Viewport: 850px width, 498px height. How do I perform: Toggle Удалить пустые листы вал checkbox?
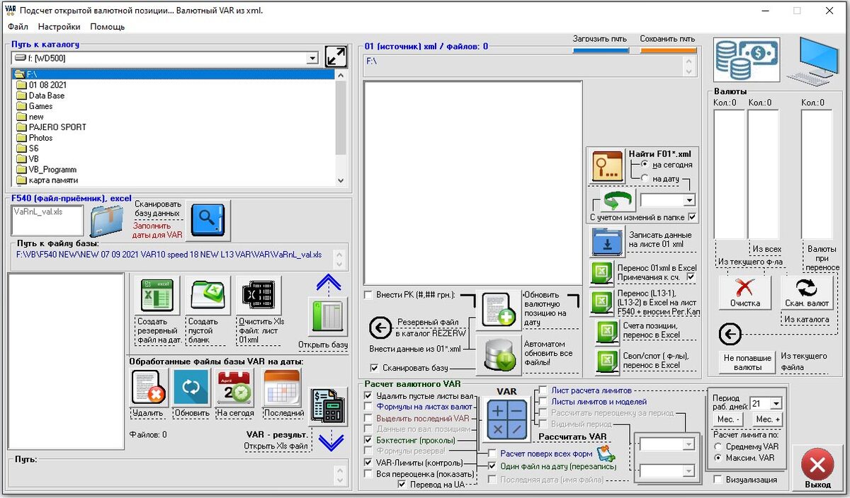coord(368,396)
